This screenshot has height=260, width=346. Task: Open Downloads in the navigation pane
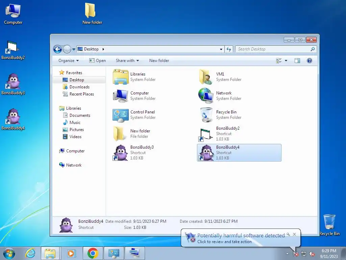tap(76, 87)
